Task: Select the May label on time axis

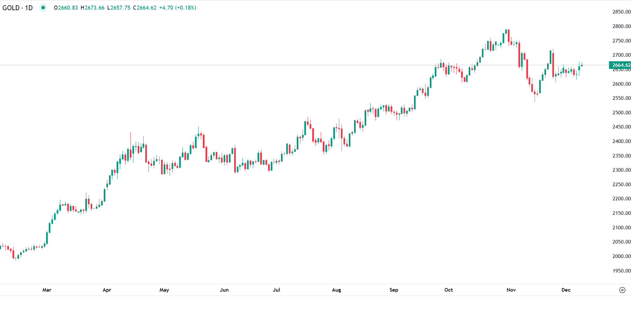Action: [x=164, y=290]
